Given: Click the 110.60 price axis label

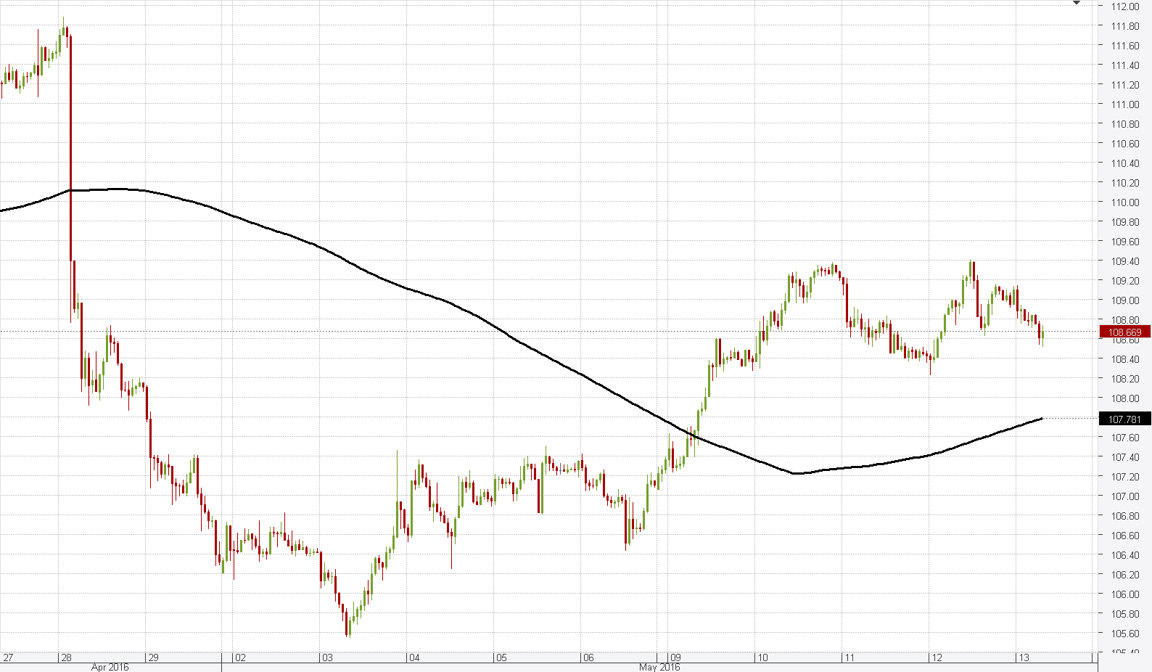Looking at the screenshot, I should [x=1124, y=144].
